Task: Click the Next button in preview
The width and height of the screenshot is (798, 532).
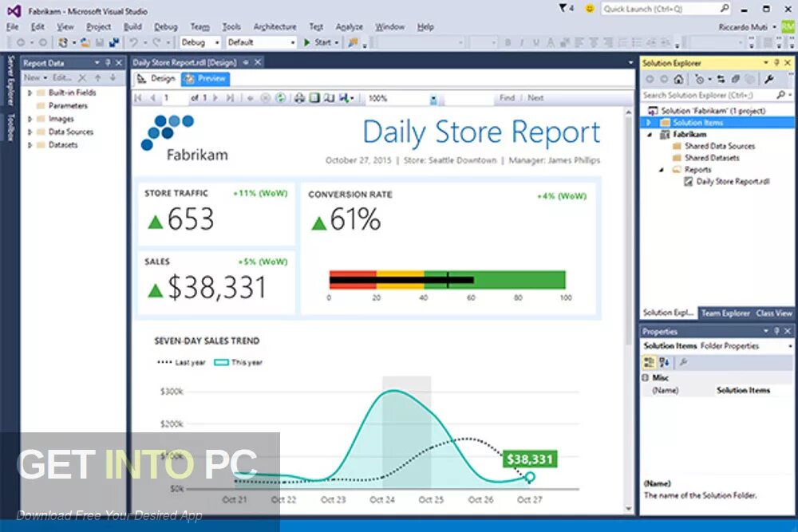Action: [535, 97]
